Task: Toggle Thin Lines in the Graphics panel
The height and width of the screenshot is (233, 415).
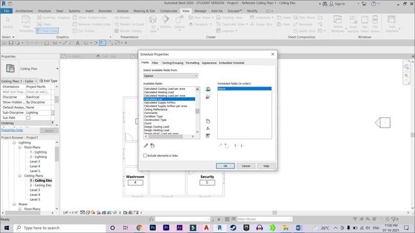Action: 47,31
